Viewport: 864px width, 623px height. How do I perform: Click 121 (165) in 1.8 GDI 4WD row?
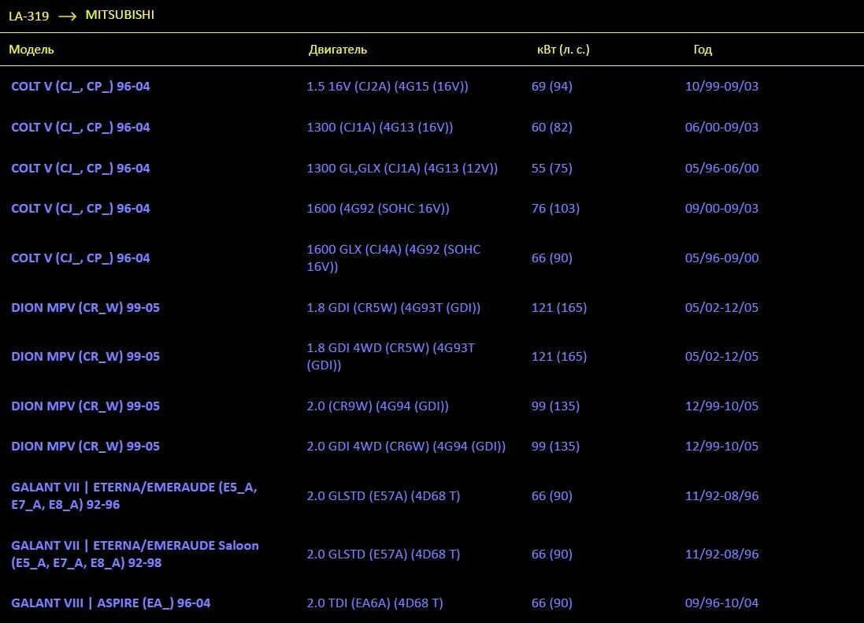(x=558, y=356)
